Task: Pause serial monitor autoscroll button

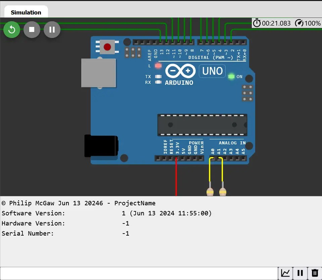Action: pos(300,273)
